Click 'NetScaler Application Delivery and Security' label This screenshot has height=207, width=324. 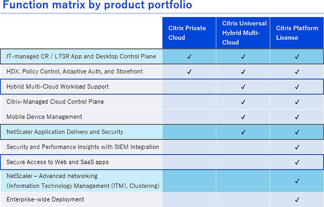pos(65,132)
